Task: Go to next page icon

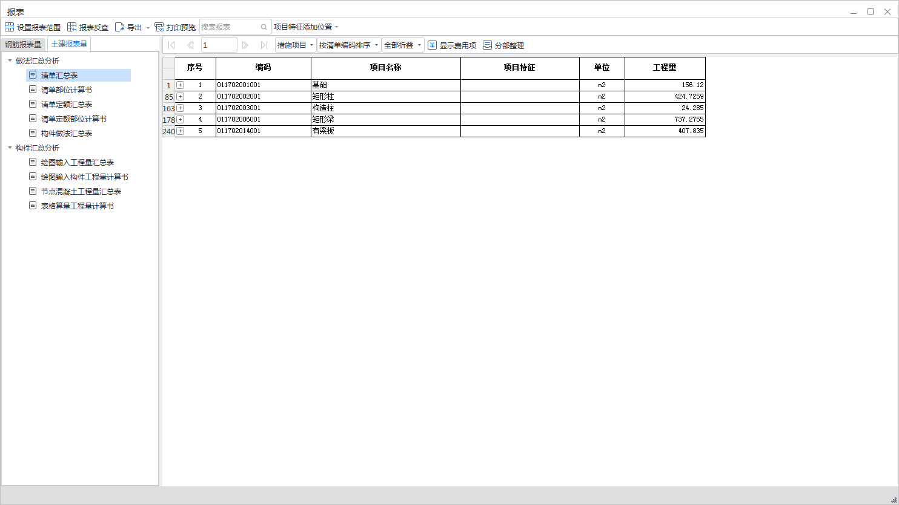Action: tap(245, 45)
